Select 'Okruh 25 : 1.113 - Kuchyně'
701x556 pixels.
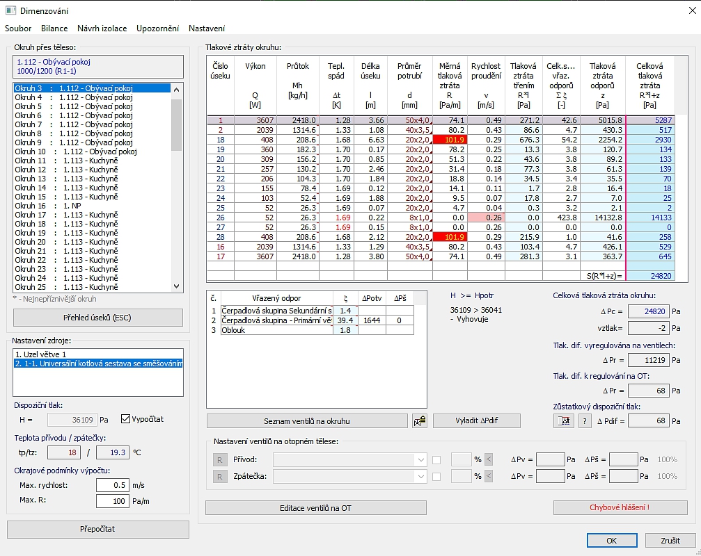(92, 287)
